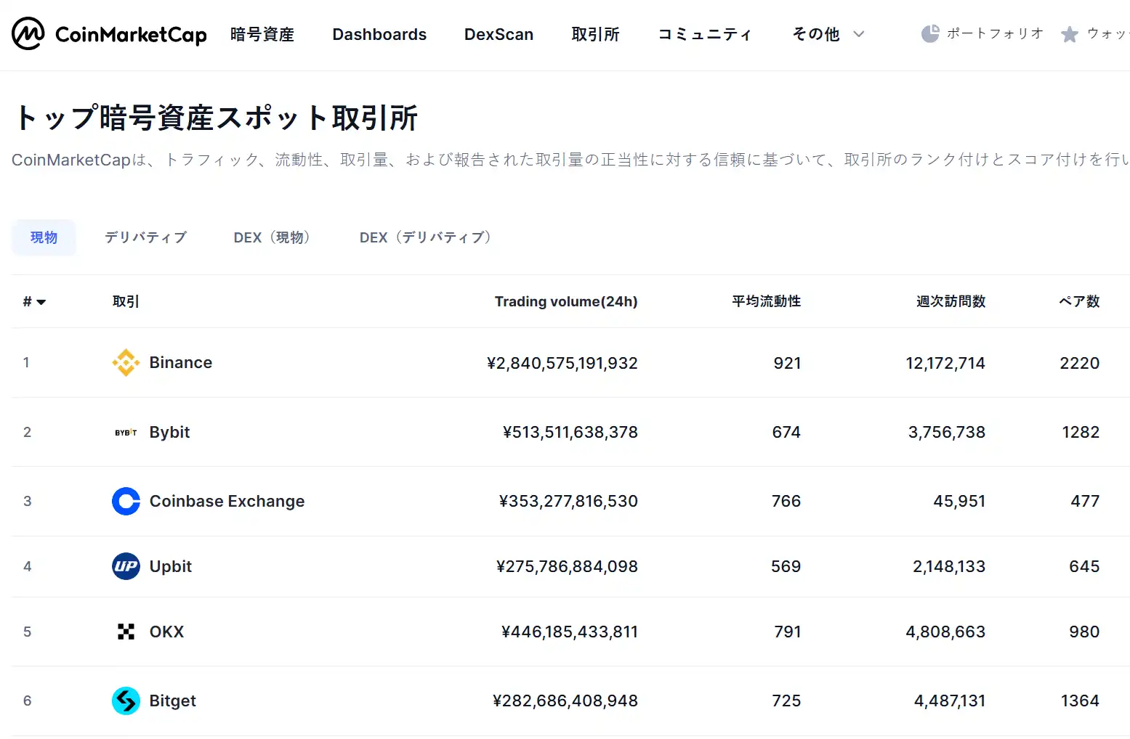Sort by 週次訪問数 column header
The width and height of the screenshot is (1130, 739).
tap(951, 301)
